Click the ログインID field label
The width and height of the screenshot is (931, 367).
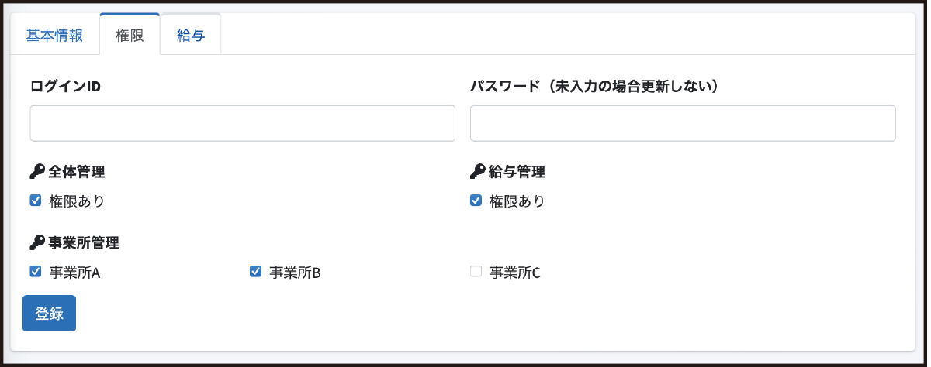click(65, 87)
